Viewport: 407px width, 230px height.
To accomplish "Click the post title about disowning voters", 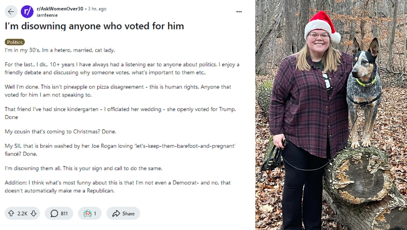I will [94, 26].
